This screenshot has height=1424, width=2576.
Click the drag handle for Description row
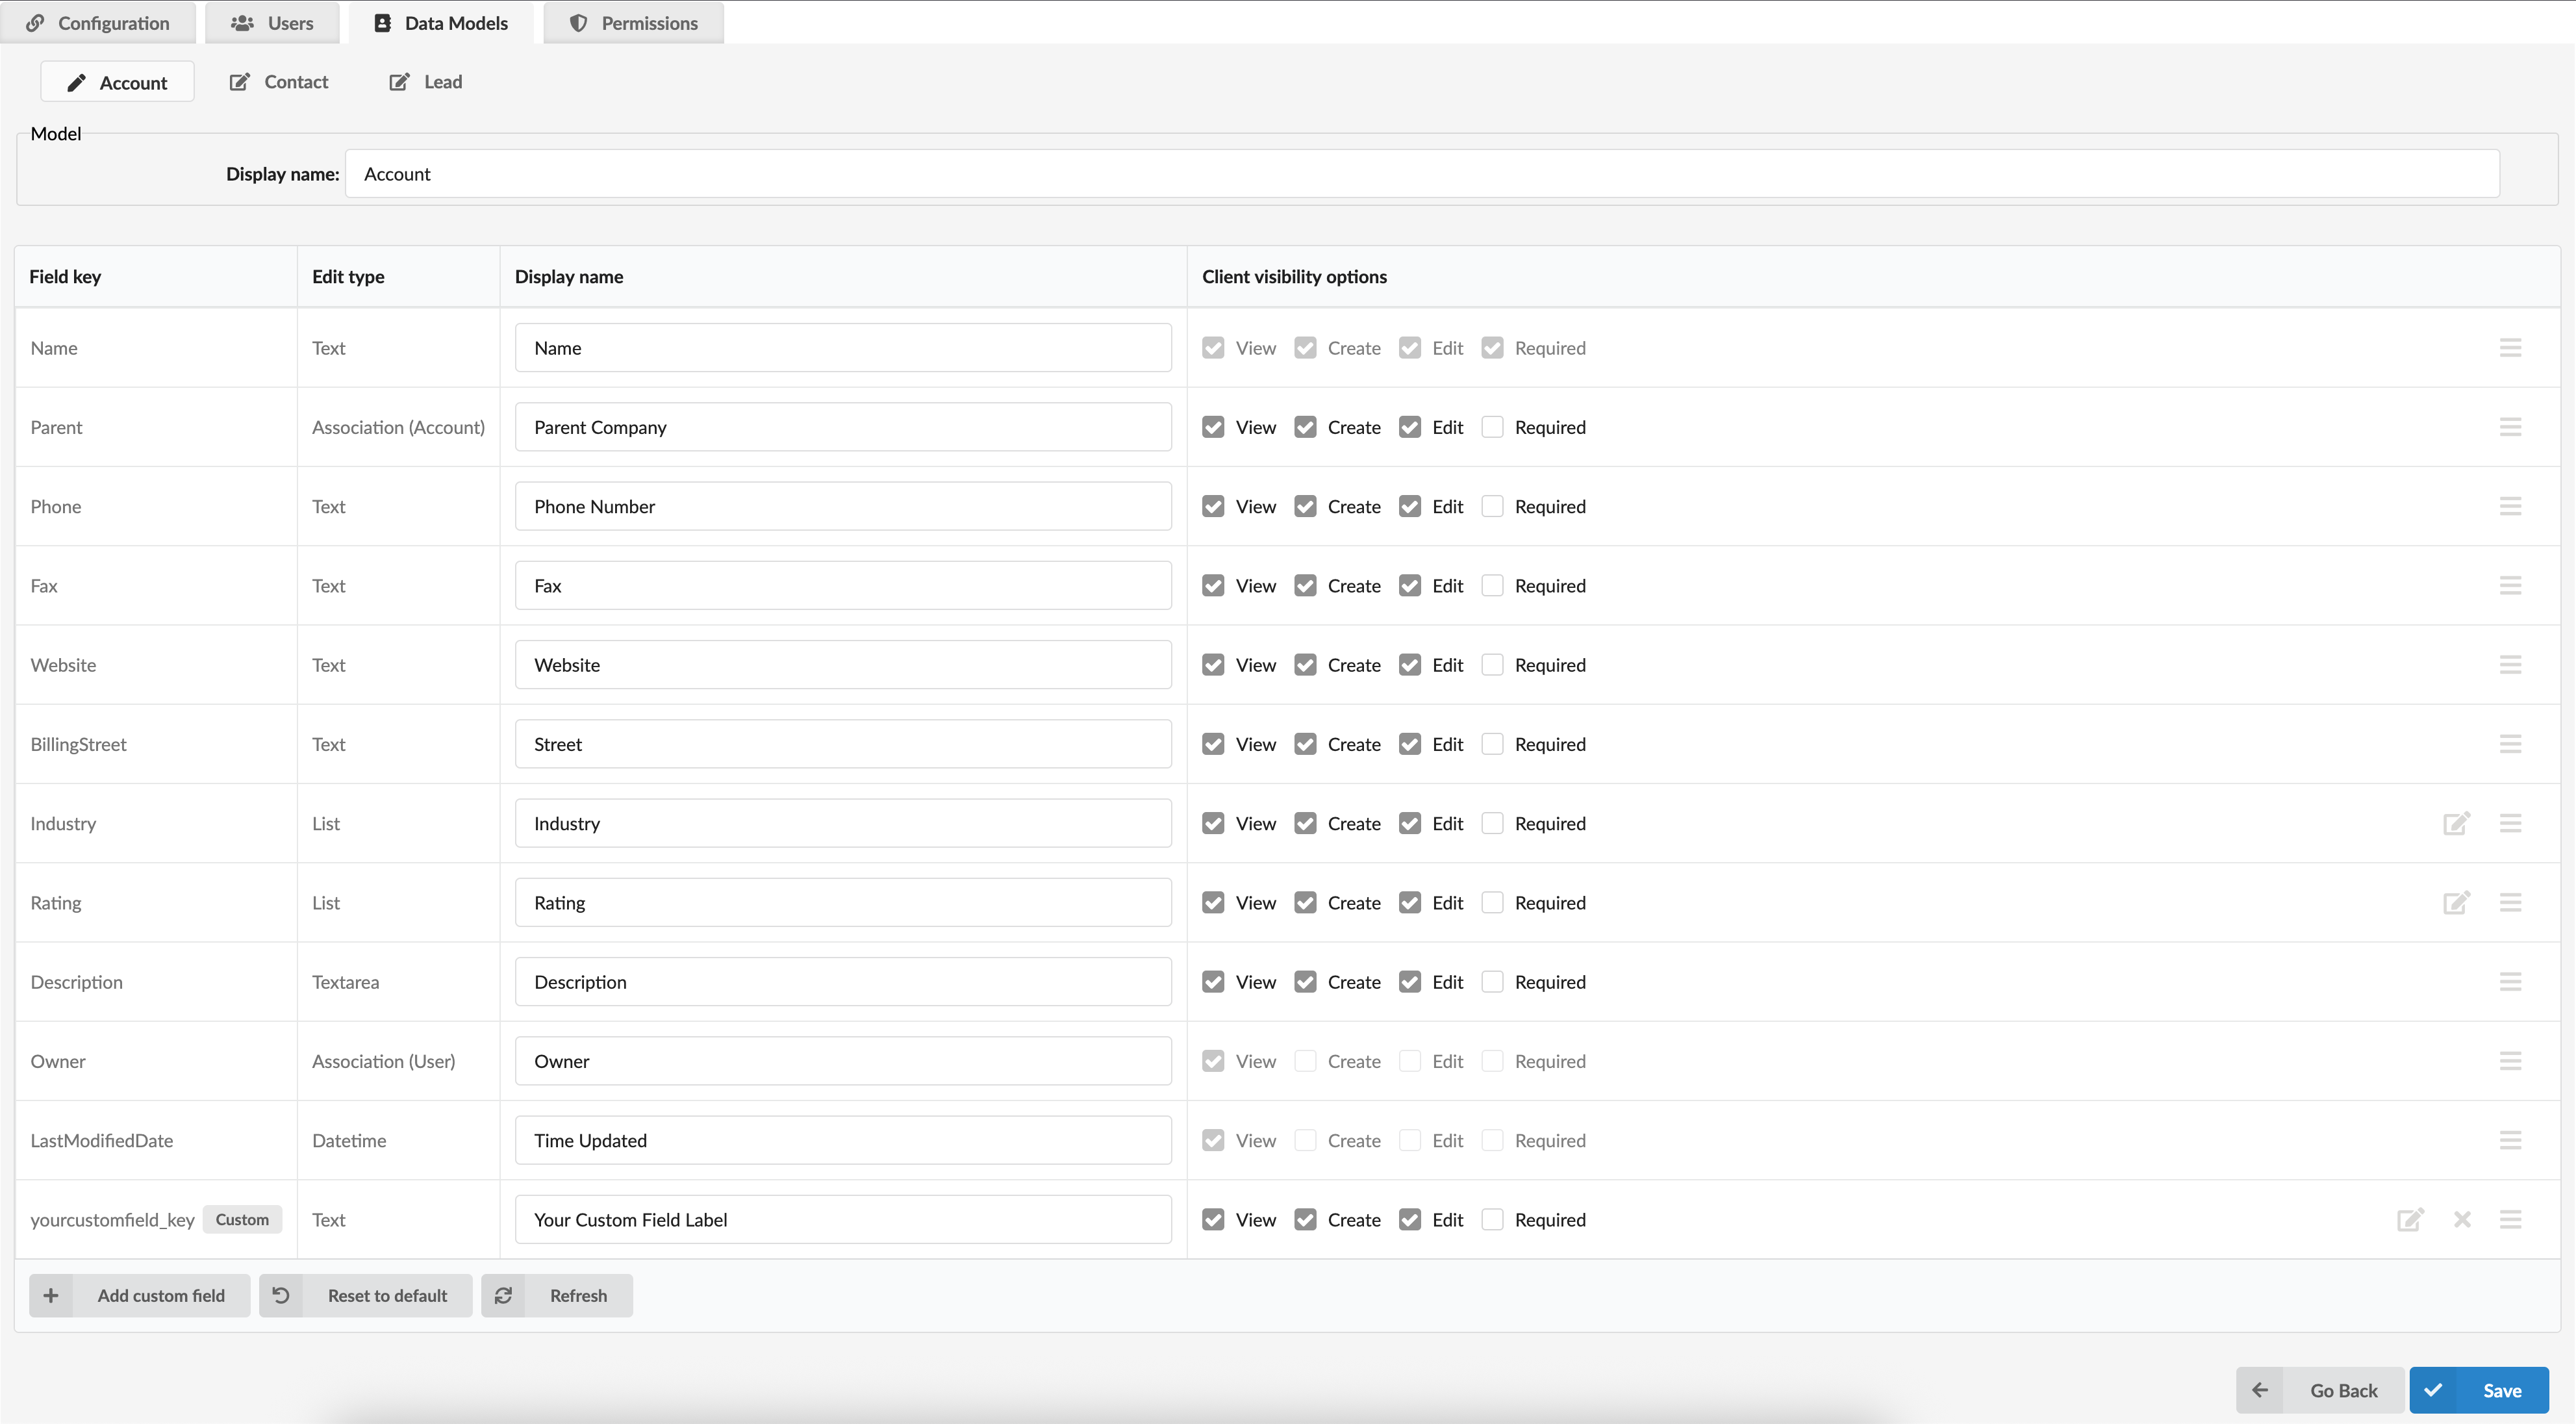[x=2510, y=981]
